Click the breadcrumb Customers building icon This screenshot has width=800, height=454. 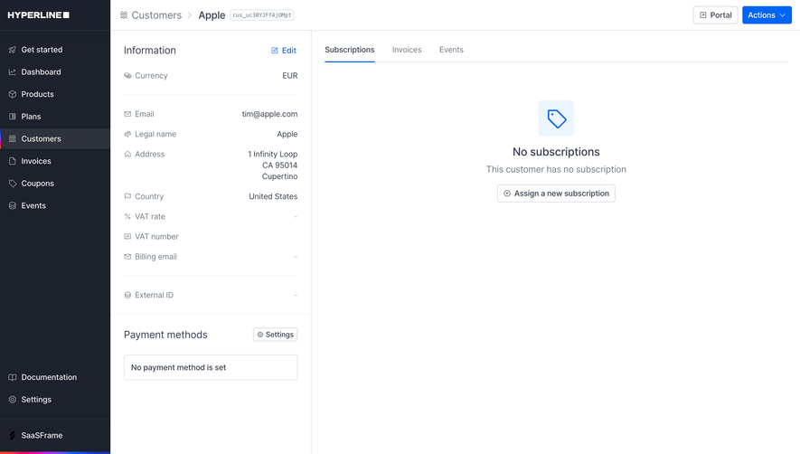pos(124,15)
